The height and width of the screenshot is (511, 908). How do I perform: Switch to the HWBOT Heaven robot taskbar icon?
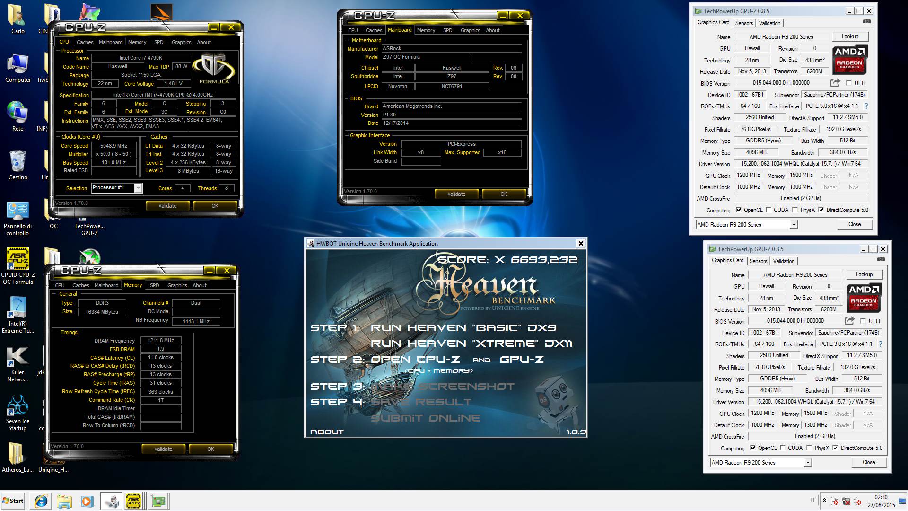click(x=112, y=501)
